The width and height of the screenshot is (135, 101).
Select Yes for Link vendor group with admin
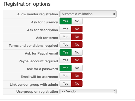(x=66, y=84)
